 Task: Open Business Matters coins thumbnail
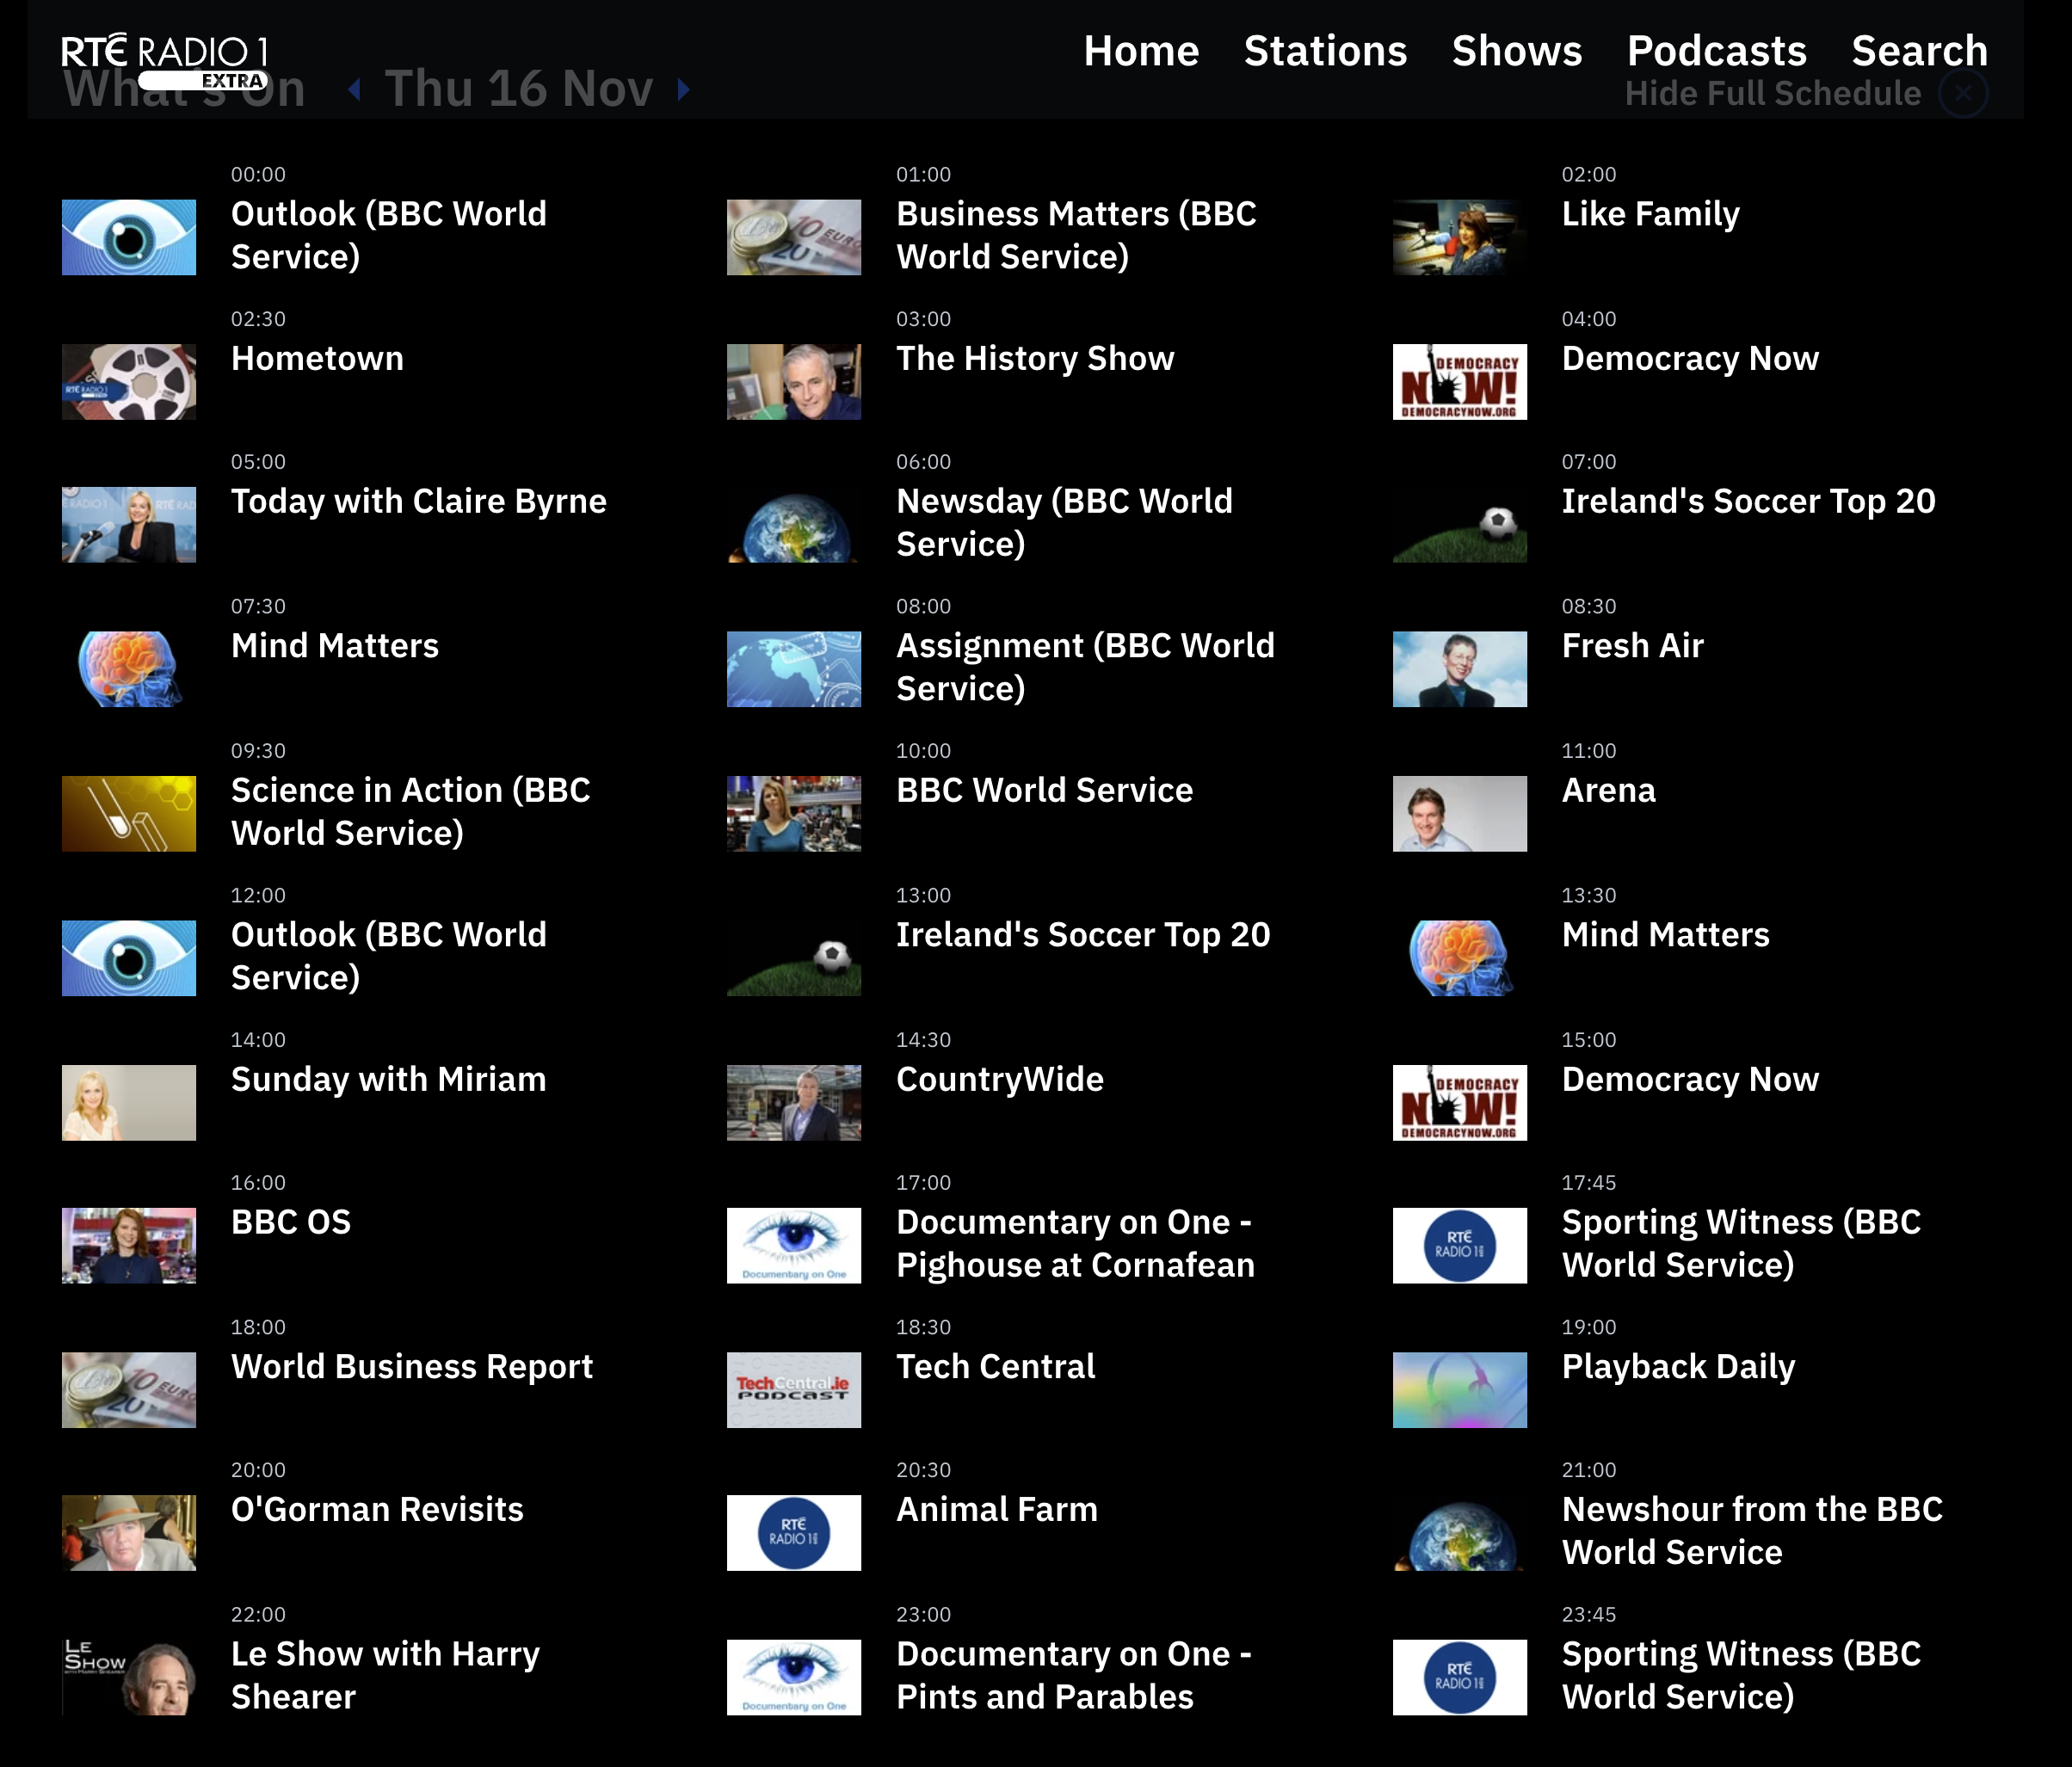click(x=794, y=237)
